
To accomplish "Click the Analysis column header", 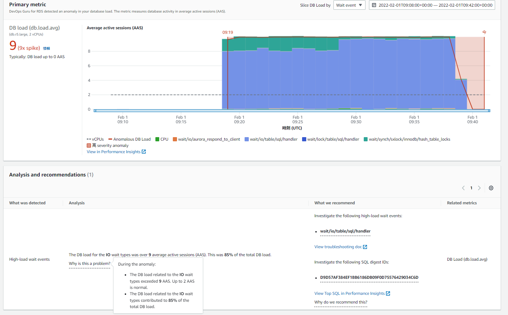I will click(77, 203).
